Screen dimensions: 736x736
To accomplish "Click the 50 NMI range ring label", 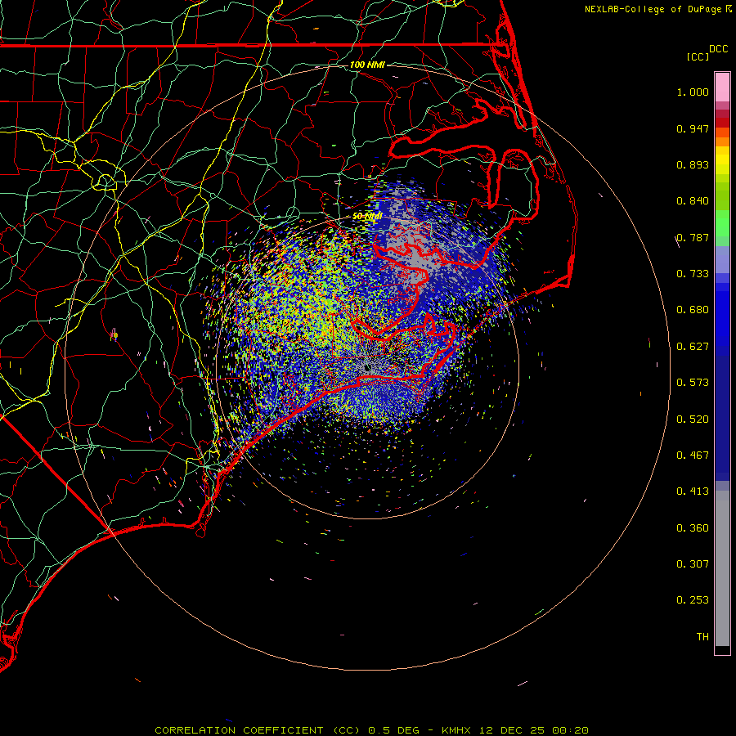I will click(x=367, y=217).
